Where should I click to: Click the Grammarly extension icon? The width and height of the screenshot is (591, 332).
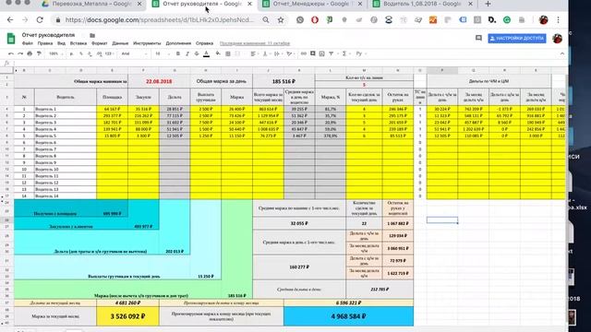(507, 20)
